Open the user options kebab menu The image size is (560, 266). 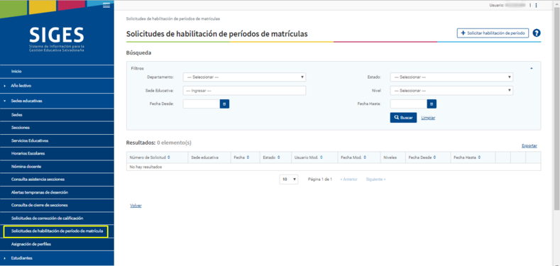click(x=536, y=6)
